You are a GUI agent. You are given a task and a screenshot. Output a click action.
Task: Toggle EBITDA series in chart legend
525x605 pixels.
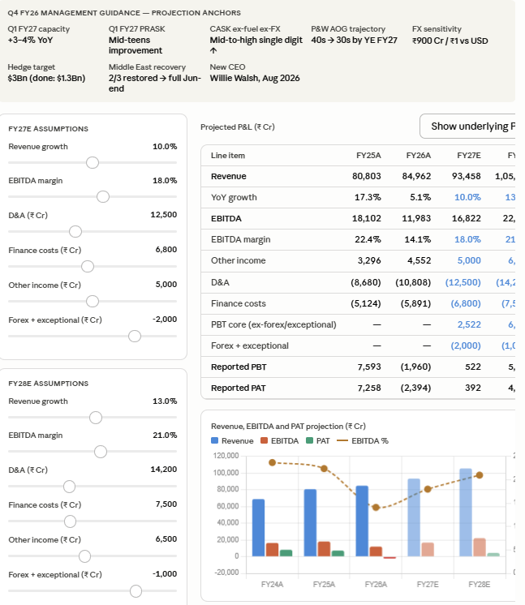(x=279, y=440)
